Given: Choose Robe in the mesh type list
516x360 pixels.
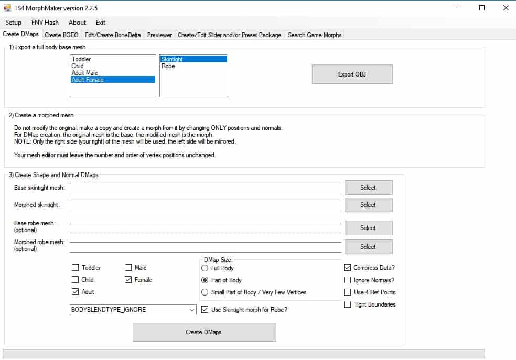Looking at the screenshot, I should (168, 66).
